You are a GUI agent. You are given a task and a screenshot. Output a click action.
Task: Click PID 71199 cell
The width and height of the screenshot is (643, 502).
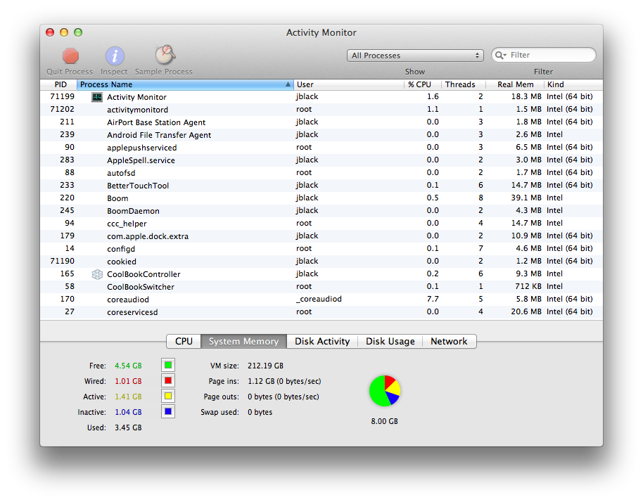point(63,97)
